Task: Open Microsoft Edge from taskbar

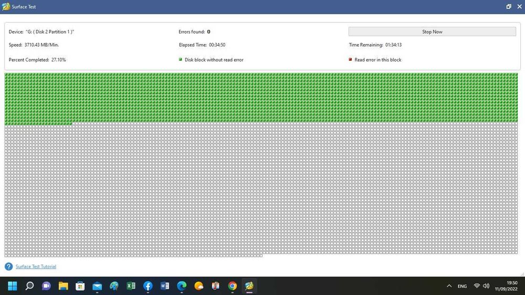Action: [182, 286]
